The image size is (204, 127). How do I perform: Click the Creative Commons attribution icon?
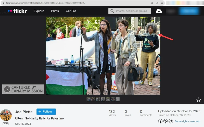(x=160, y=121)
